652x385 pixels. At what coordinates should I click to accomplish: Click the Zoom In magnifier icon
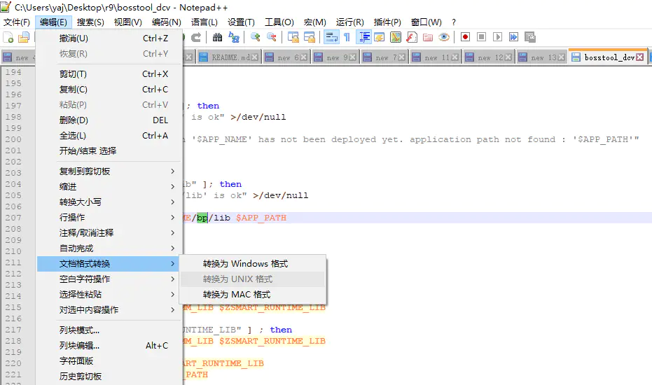[256, 37]
